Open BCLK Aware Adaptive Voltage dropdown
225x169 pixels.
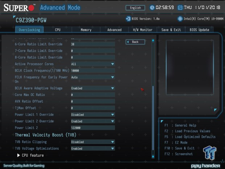tap(93, 88)
